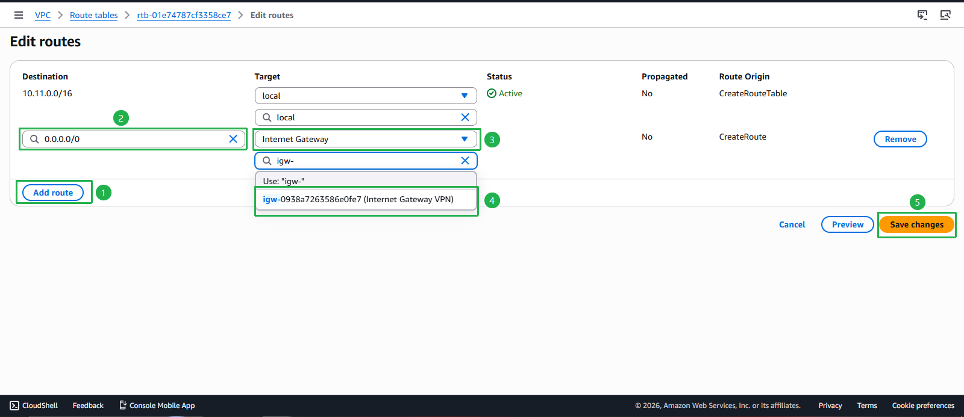Image resolution: width=964 pixels, height=417 pixels.
Task: Click the Propagated column header
Action: pos(665,76)
